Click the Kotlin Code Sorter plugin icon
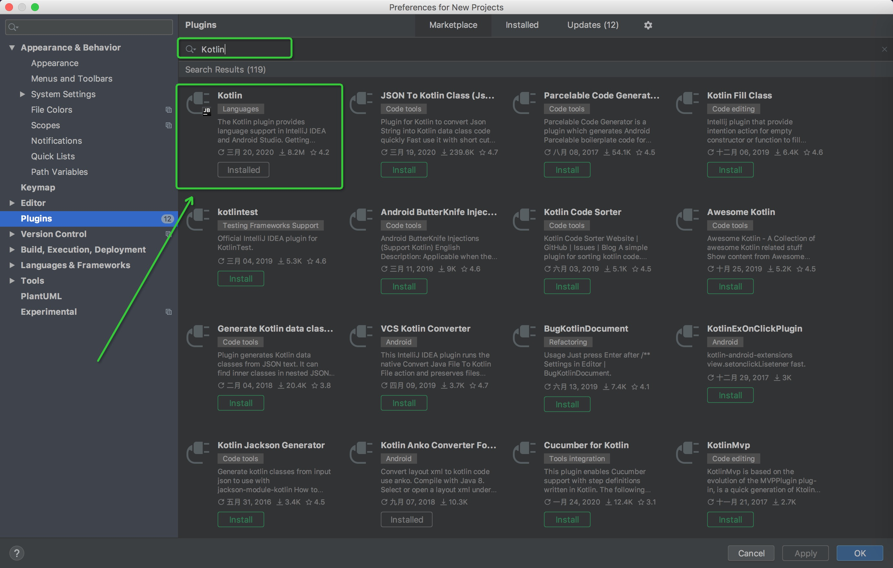Viewport: 893px width, 568px height. pos(525,219)
